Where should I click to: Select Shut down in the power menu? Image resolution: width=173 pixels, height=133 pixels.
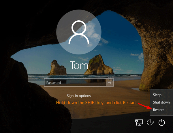coord(161,102)
